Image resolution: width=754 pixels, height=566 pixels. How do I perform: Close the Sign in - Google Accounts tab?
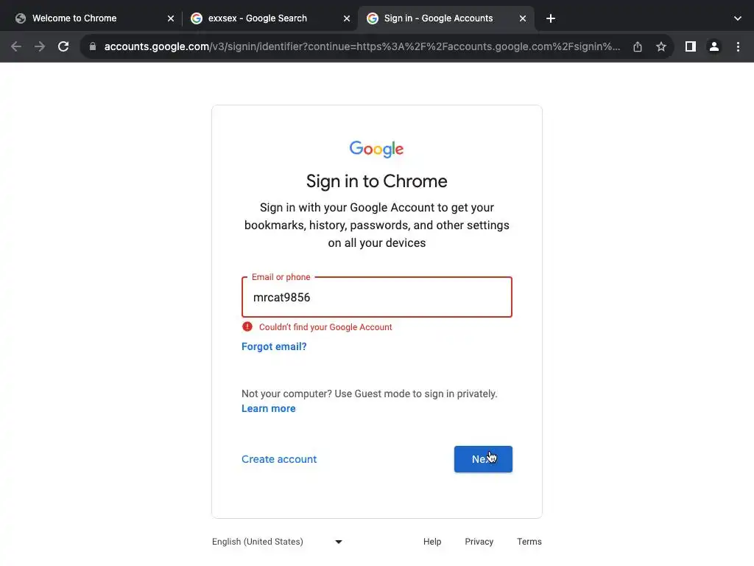[523, 18]
